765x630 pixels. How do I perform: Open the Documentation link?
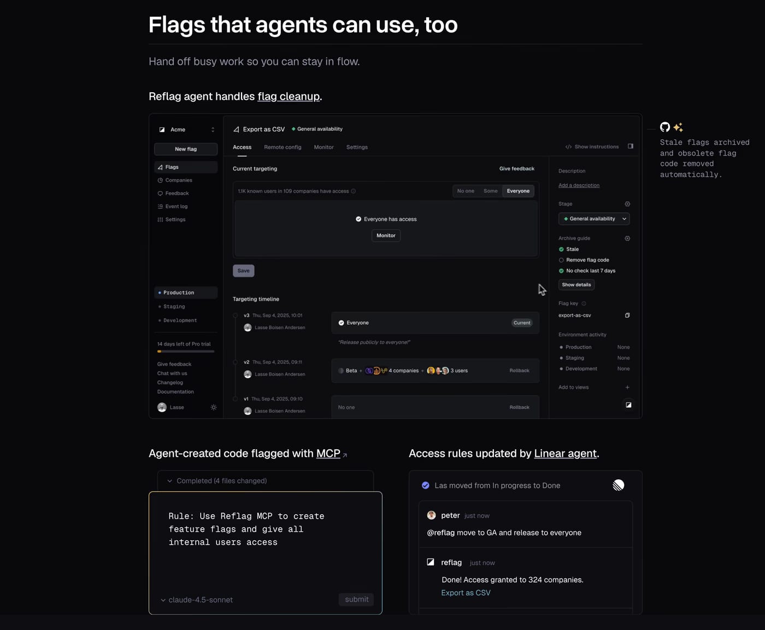tap(175, 392)
